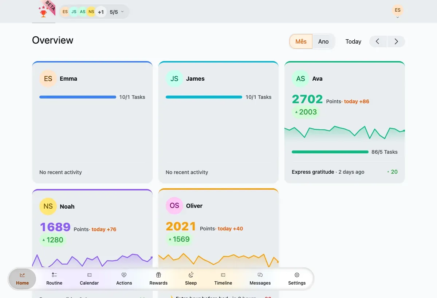Click 'today +86' on Ava's card

357,101
